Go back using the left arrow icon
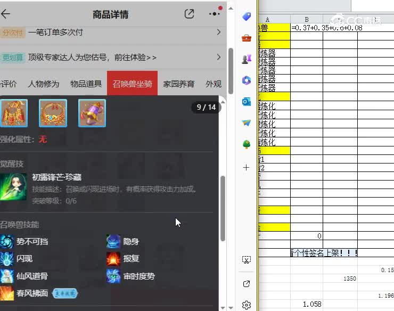The width and height of the screenshot is (394, 311). click(x=5, y=14)
